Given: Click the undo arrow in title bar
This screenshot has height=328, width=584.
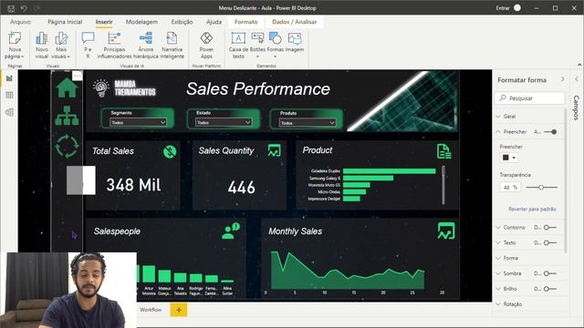Looking at the screenshot, I should click(24, 8).
